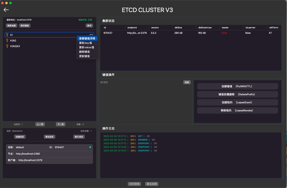Click the endpoint column header
Image resolution: width=287 pixels, height=188 pixels.
(132, 27)
